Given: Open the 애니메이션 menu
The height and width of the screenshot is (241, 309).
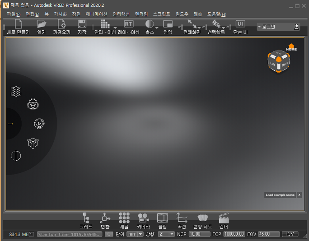Looking at the screenshot, I should pos(96,14).
